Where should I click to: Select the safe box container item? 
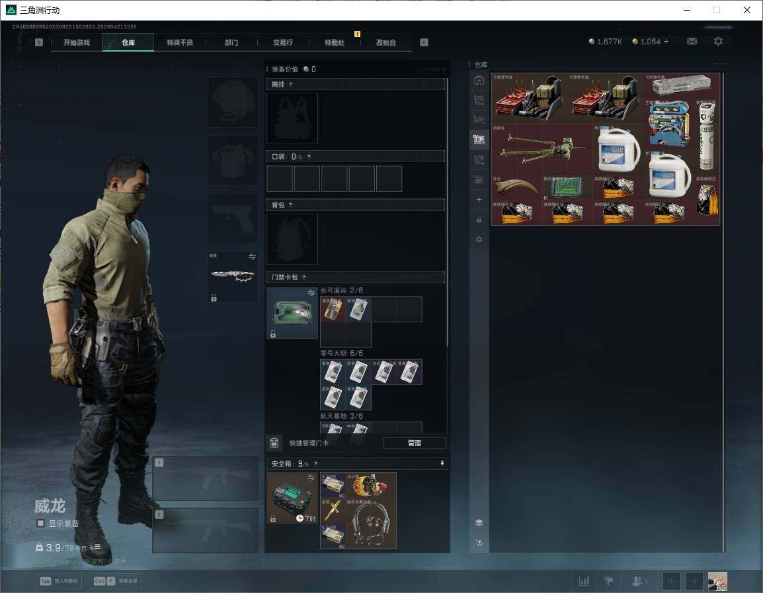292,498
